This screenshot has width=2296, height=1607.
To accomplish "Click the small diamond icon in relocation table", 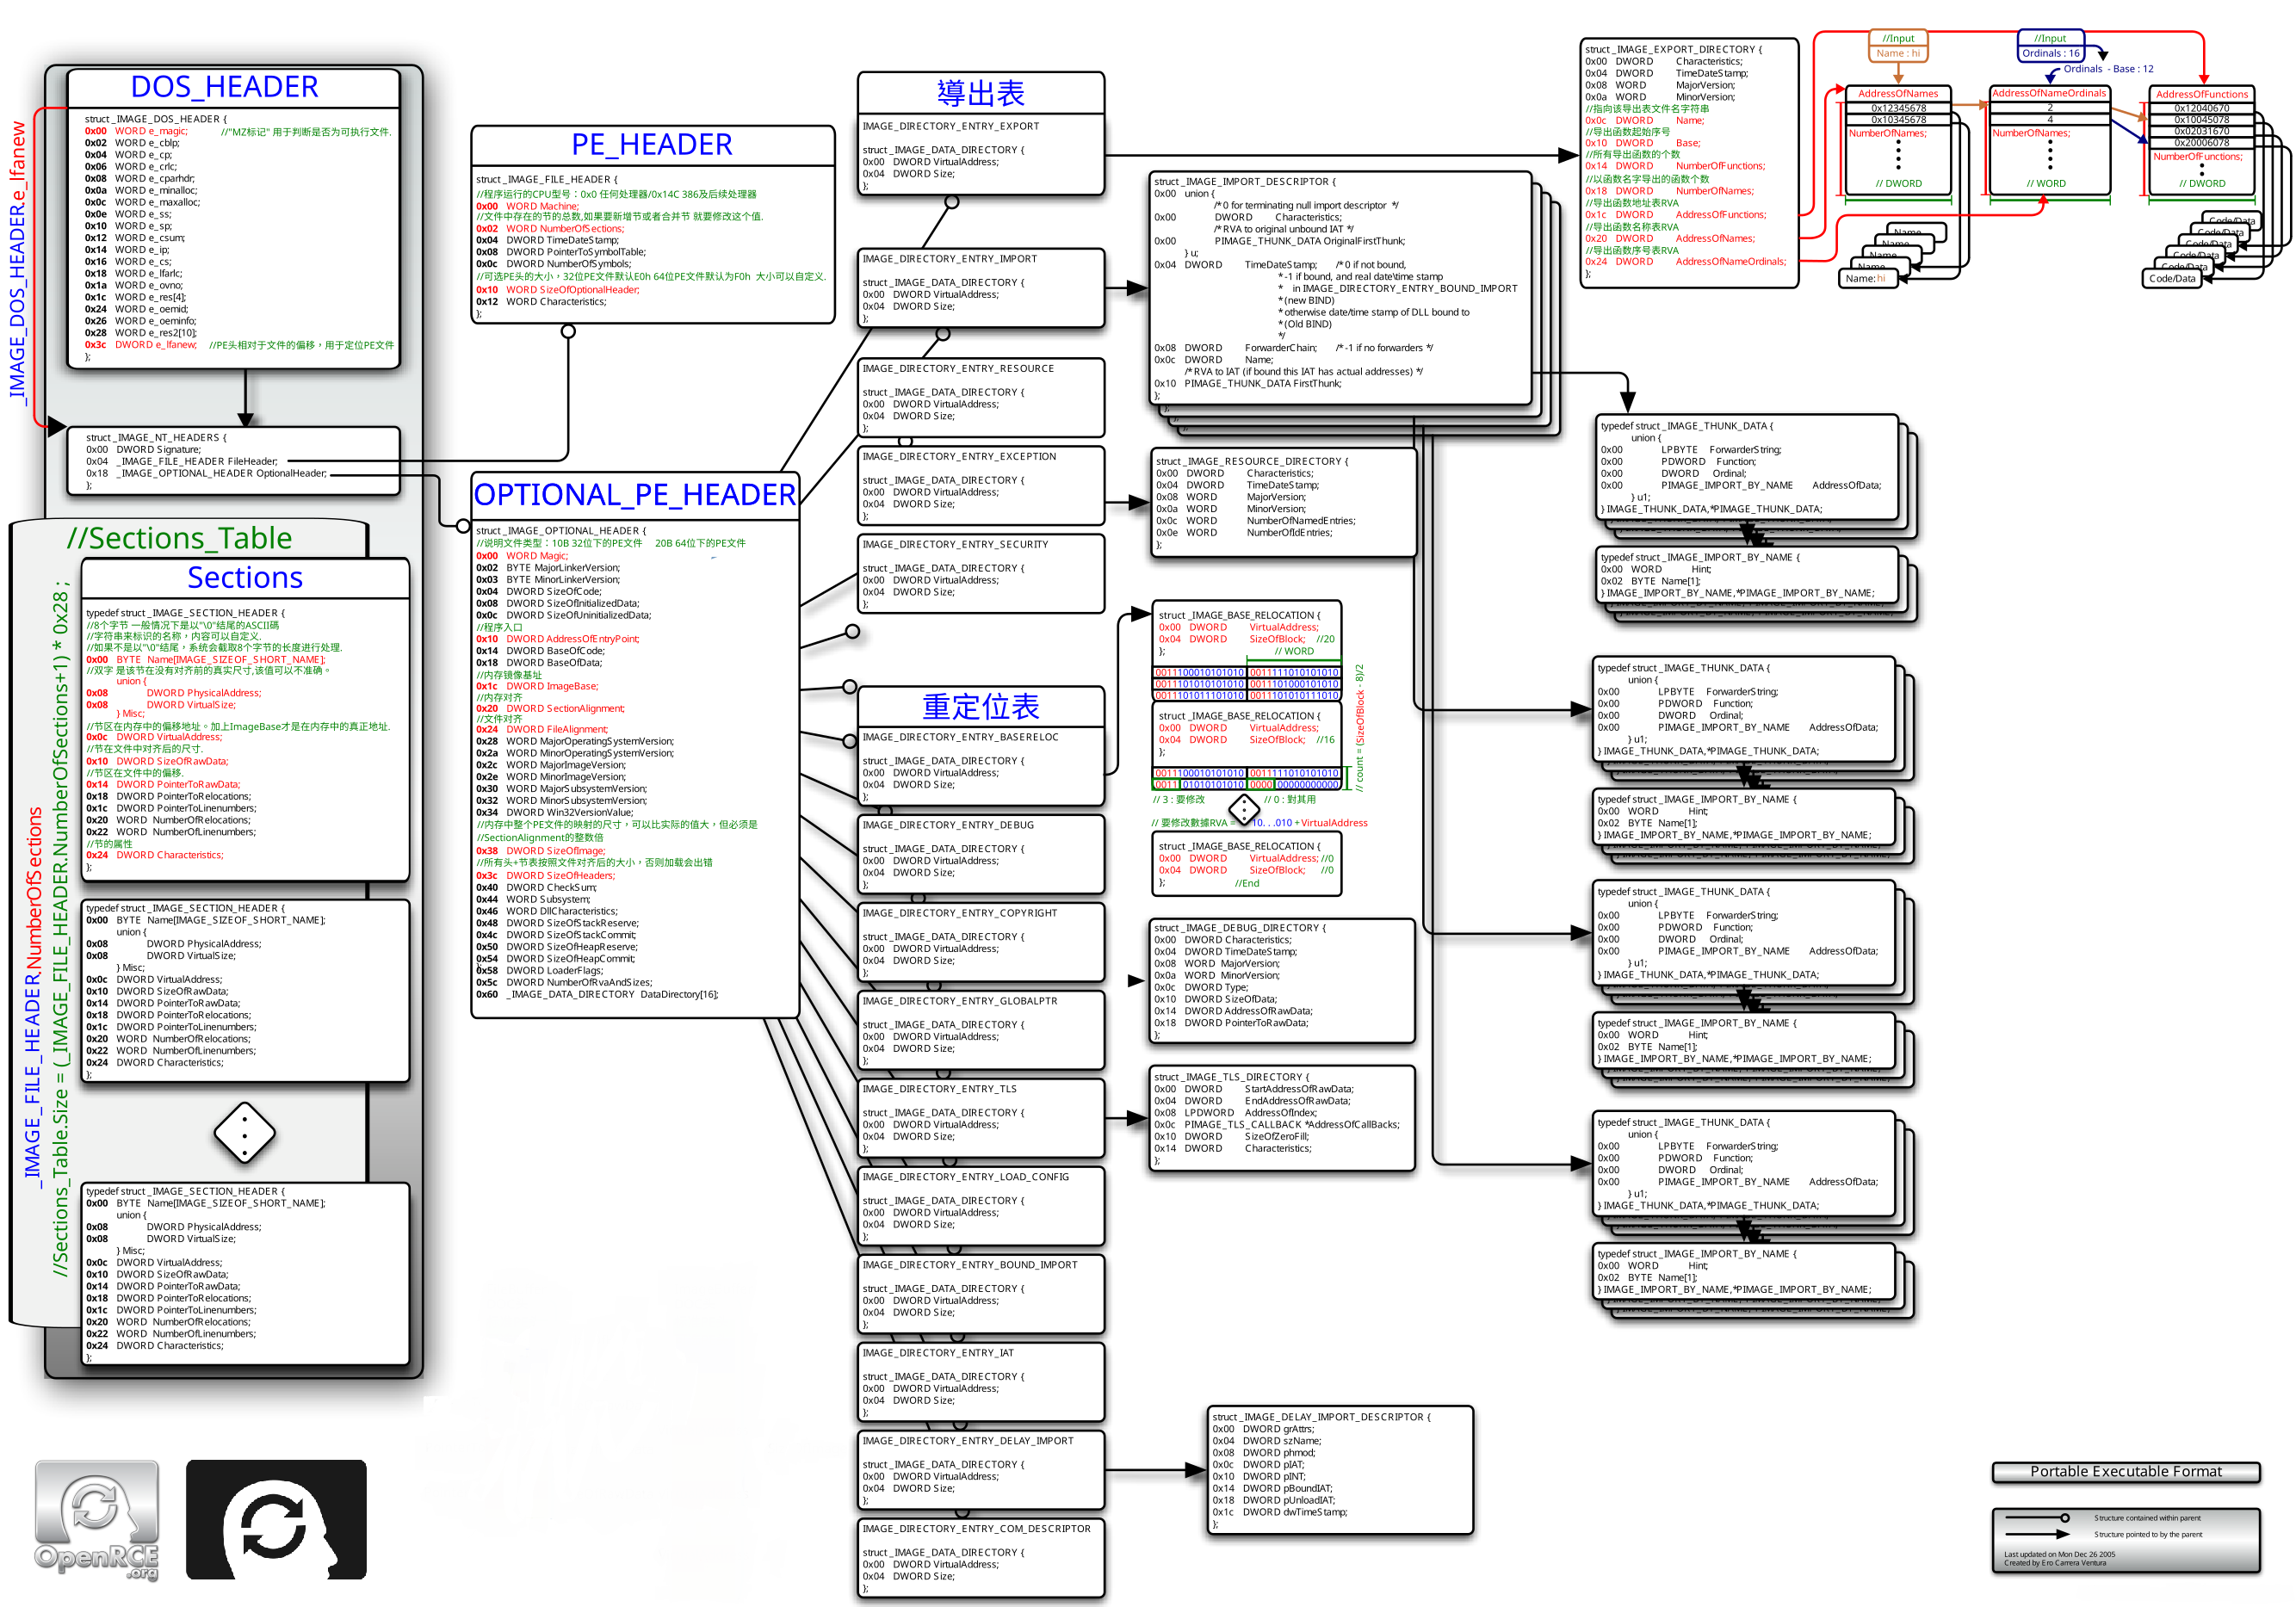I will click(1244, 808).
